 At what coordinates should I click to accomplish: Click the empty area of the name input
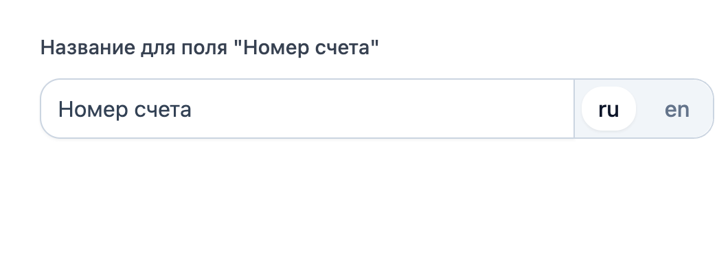pyautogui.click(x=380, y=109)
